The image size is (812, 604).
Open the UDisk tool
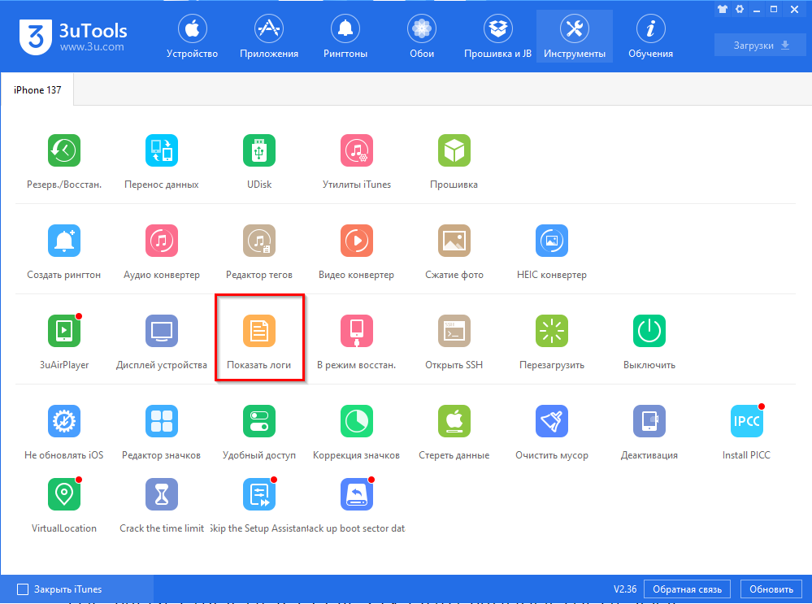[x=259, y=150]
